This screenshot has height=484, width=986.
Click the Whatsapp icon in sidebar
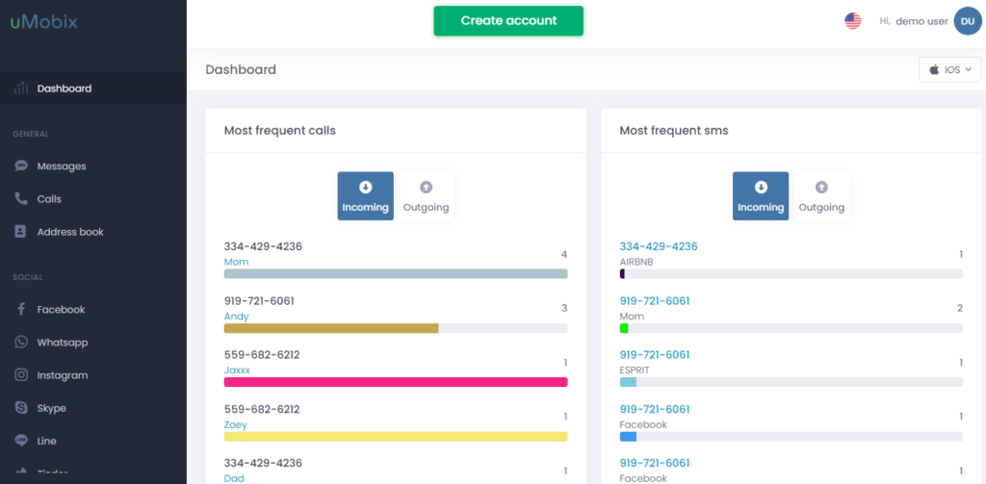pyautogui.click(x=21, y=343)
